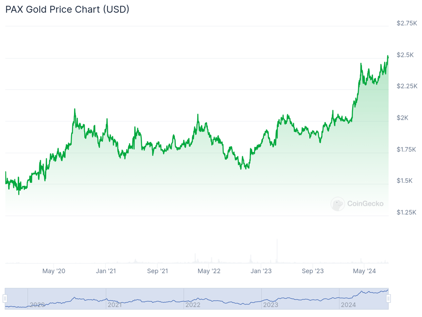Click the Sep '21 x-axis label
This screenshot has width=422, height=317.
[x=157, y=271]
